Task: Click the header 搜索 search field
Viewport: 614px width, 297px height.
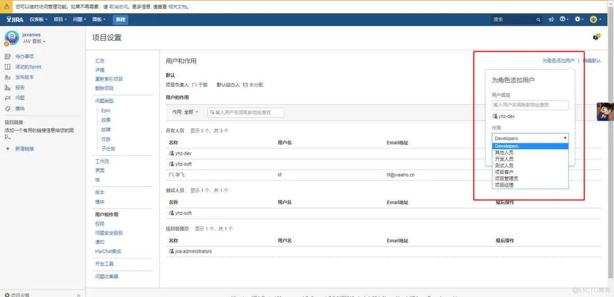Action: 516,20
